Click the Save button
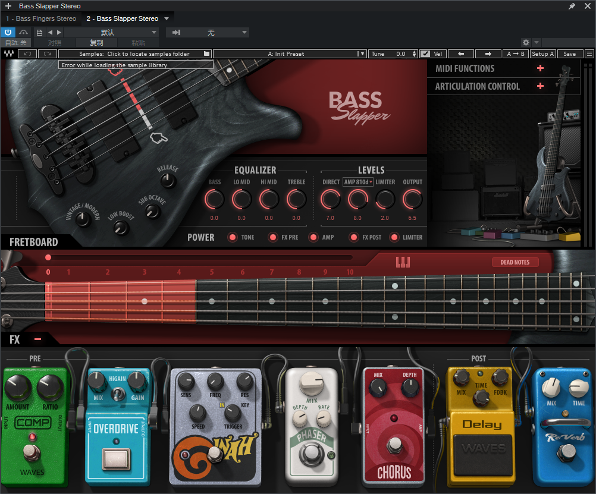Image resolution: width=596 pixels, height=494 pixels. (569, 54)
